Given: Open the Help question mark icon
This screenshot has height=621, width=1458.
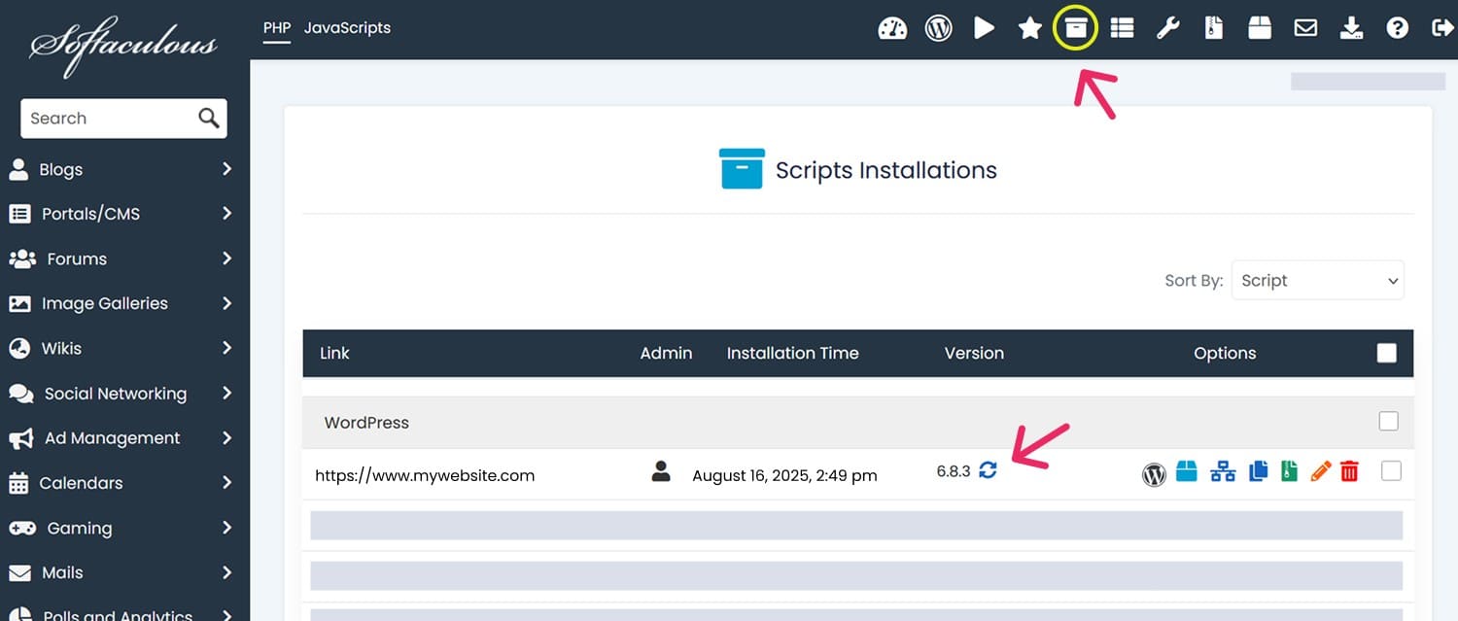Looking at the screenshot, I should 1397,27.
